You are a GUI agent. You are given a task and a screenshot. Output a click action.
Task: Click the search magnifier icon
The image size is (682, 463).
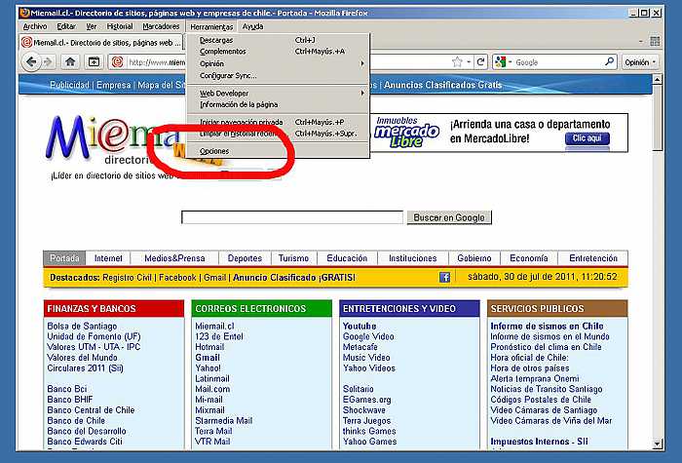[x=609, y=61]
